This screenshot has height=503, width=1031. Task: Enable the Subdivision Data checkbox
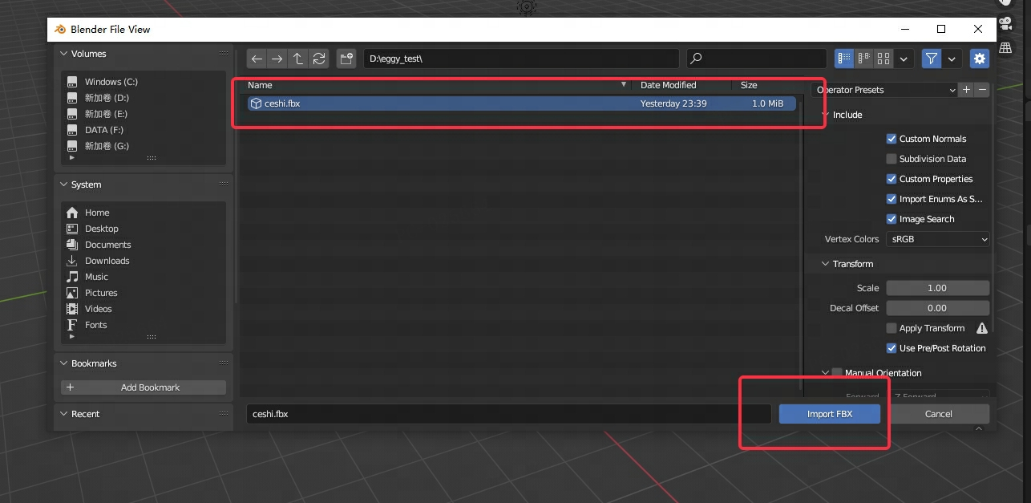pyautogui.click(x=892, y=159)
